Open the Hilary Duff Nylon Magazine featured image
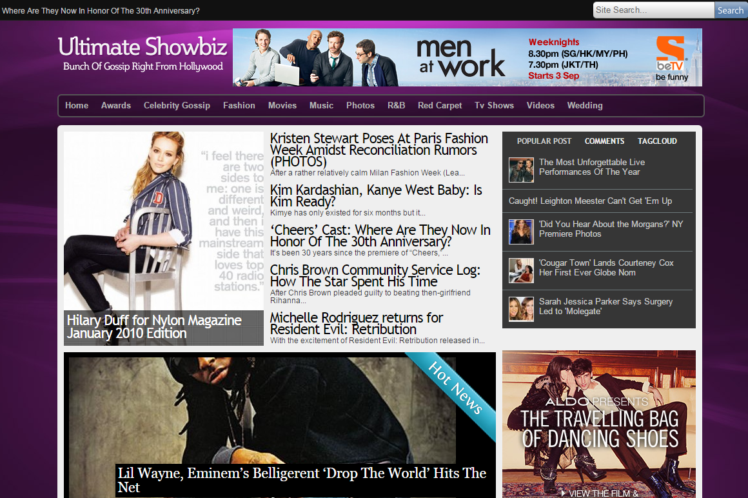The height and width of the screenshot is (498, 748). (164, 238)
